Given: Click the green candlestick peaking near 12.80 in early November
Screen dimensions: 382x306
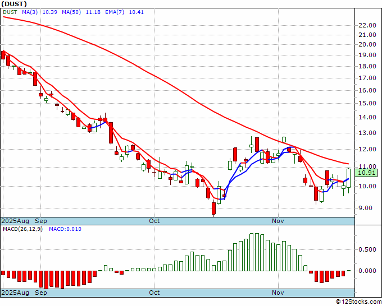Looking at the screenshot, I should coord(284,139).
